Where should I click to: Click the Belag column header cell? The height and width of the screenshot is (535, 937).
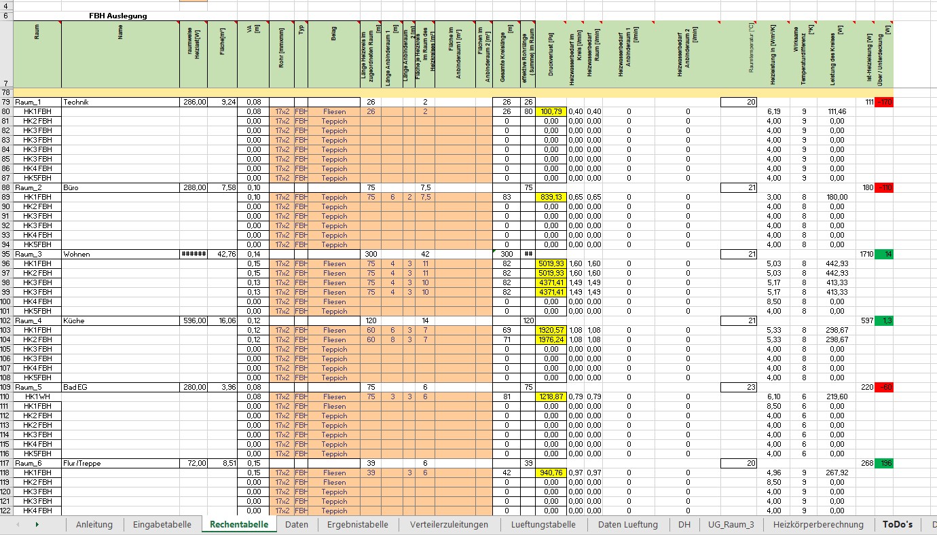pos(333,54)
